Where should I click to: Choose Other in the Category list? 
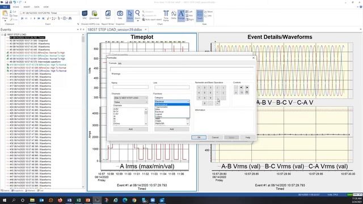(x=172, y=109)
